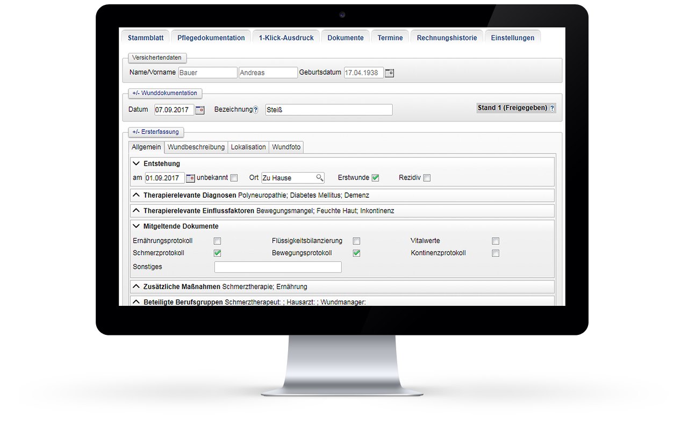Click the Stand 1 (Freigegeben) button
Image resolution: width=688 pixels, height=430 pixels.
511,107
